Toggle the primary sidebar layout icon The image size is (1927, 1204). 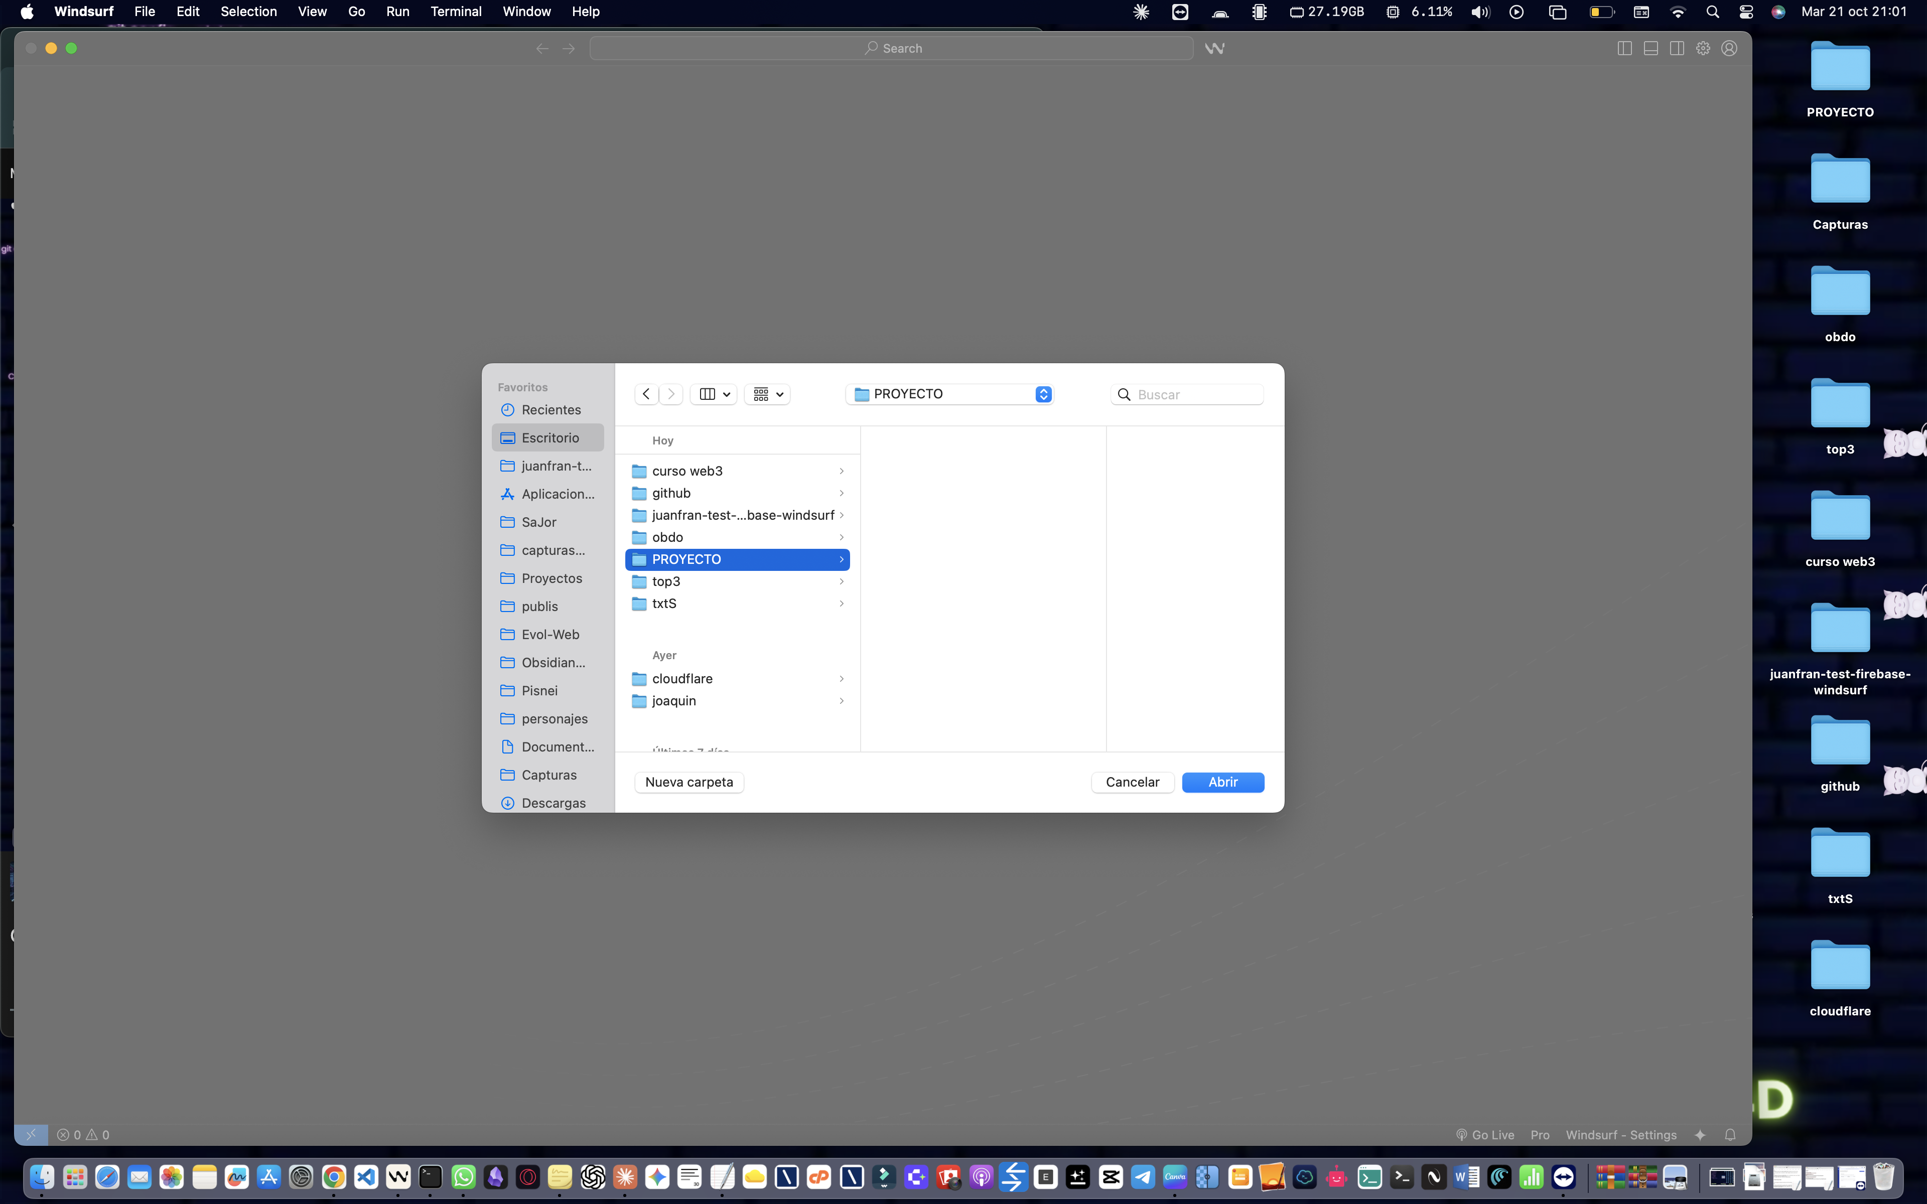tap(1624, 49)
